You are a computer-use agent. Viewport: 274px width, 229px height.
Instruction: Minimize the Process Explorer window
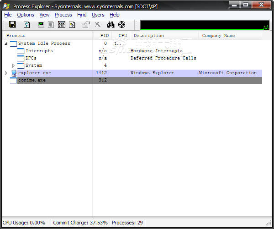pyautogui.click(x=234, y=5)
